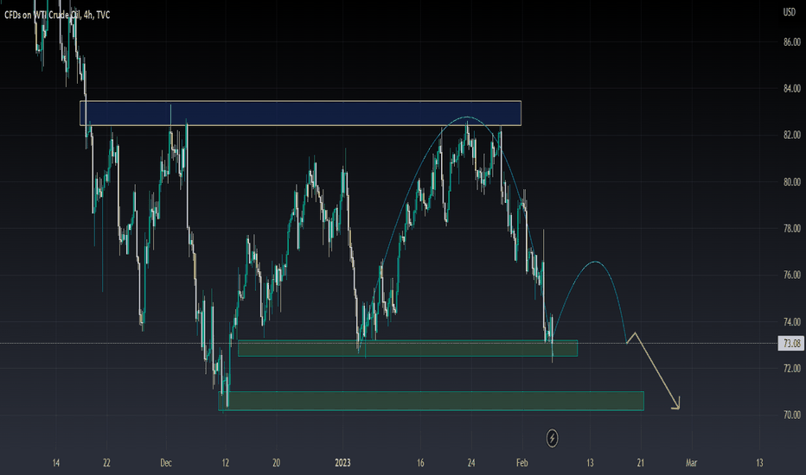The width and height of the screenshot is (806, 475).
Task: Click the 24 date label on time axis
Action: tap(471, 463)
